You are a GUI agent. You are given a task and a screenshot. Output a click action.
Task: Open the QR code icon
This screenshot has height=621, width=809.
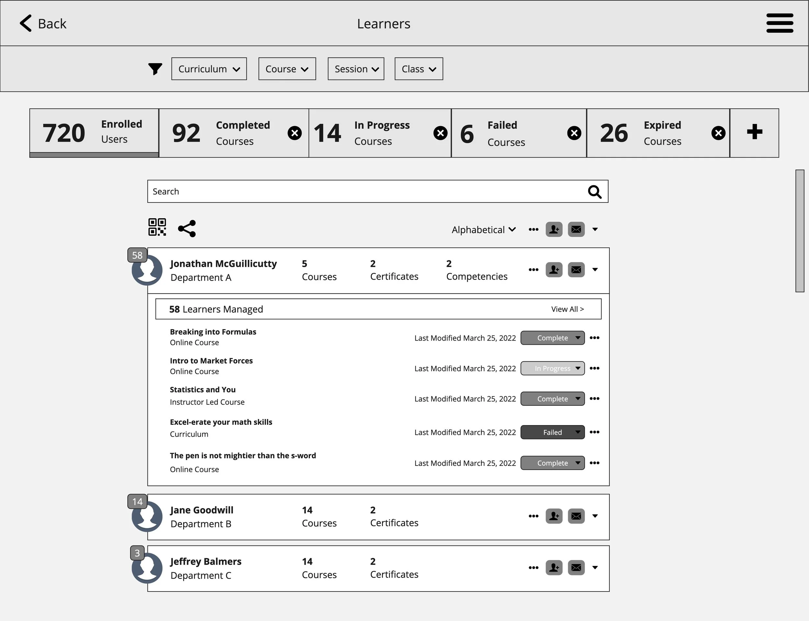pyautogui.click(x=157, y=227)
